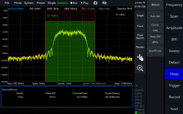The width and height of the screenshot is (183, 114).
Task: Open the BW settings tab
Action: click(174, 40)
